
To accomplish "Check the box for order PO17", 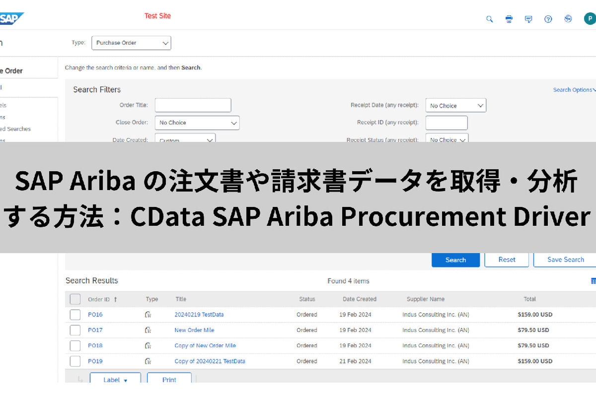I will (75, 330).
